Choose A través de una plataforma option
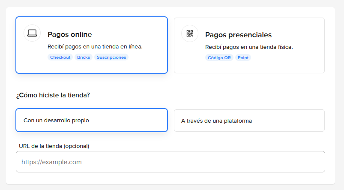Screen dimensions: 344x190 249,121
